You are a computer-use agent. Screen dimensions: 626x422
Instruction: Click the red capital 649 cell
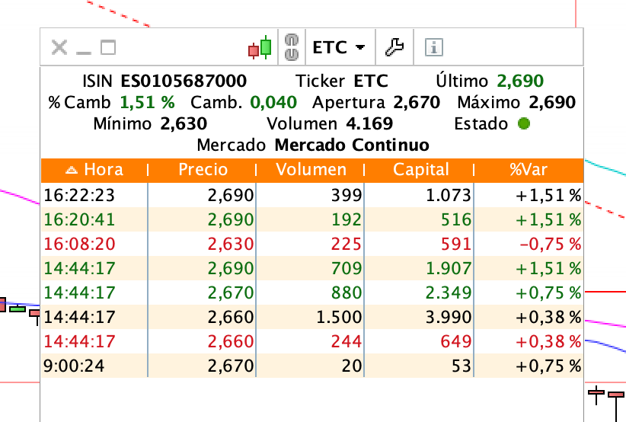(x=456, y=341)
